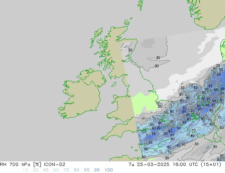The image size is (225, 173).
Task: Select legend value 15
Action: [25, 170]
